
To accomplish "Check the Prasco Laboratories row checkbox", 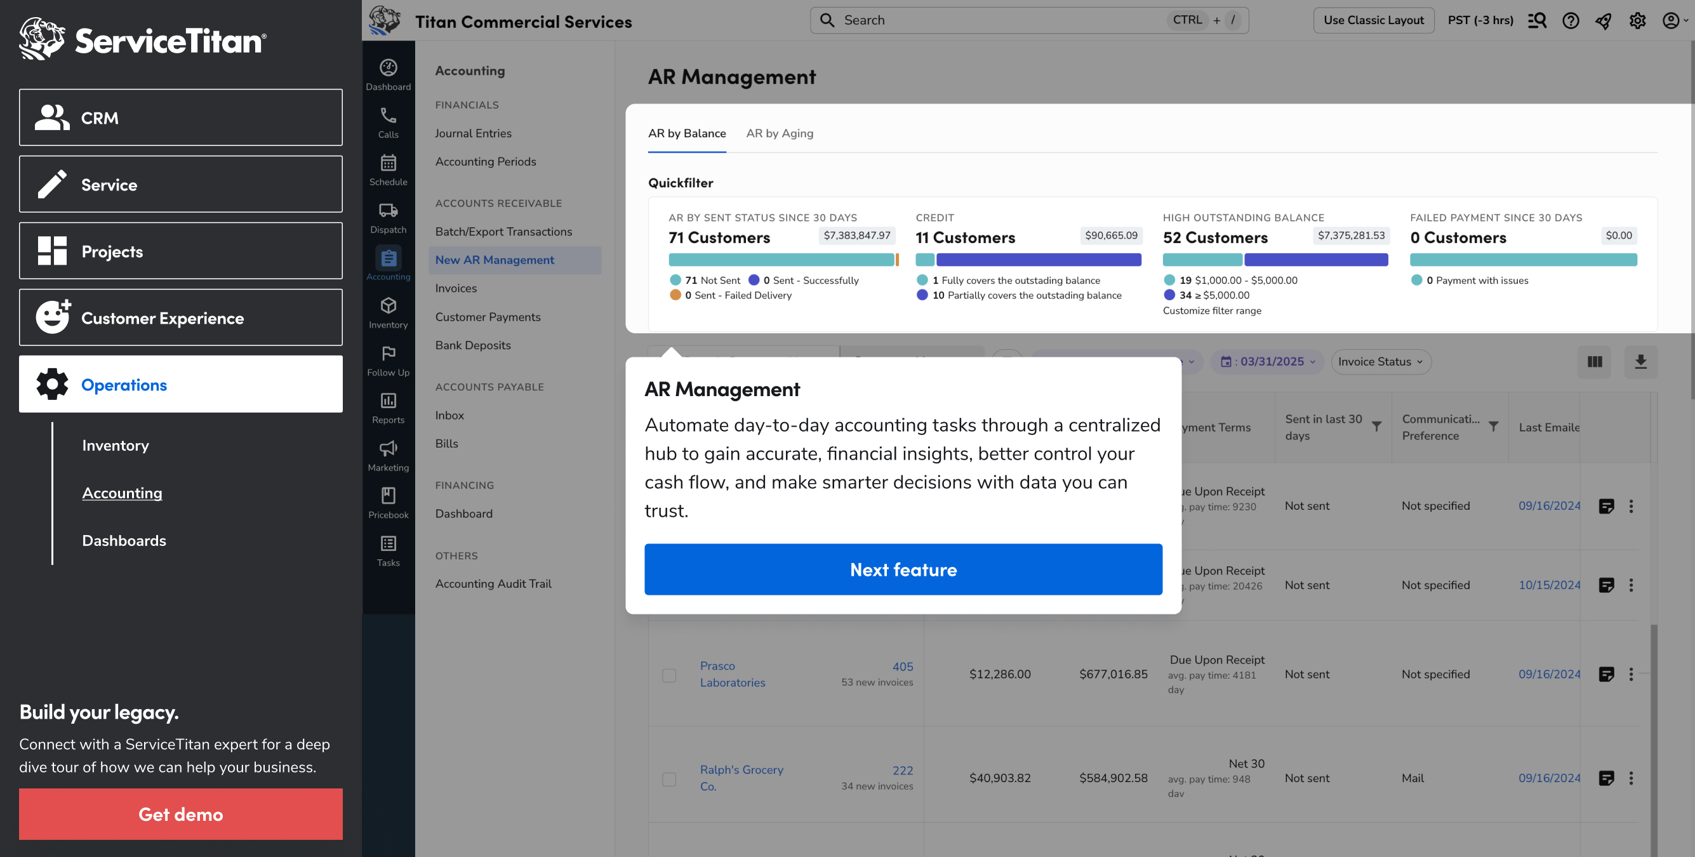I will pos(669,675).
